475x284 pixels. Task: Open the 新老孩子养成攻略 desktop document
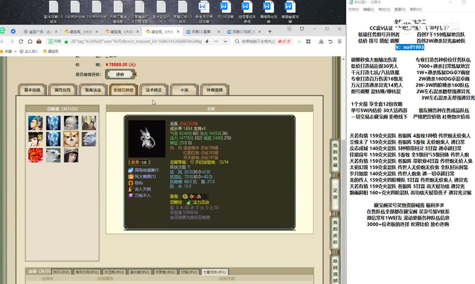204,12
